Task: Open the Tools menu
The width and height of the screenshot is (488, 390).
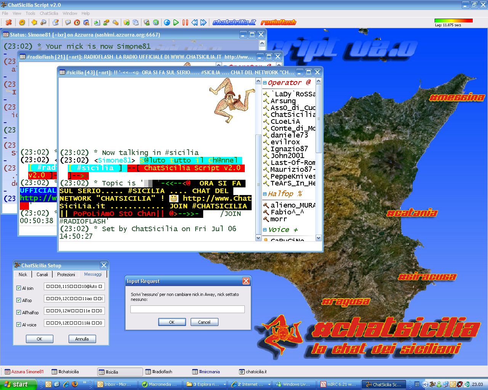Action: (x=30, y=13)
